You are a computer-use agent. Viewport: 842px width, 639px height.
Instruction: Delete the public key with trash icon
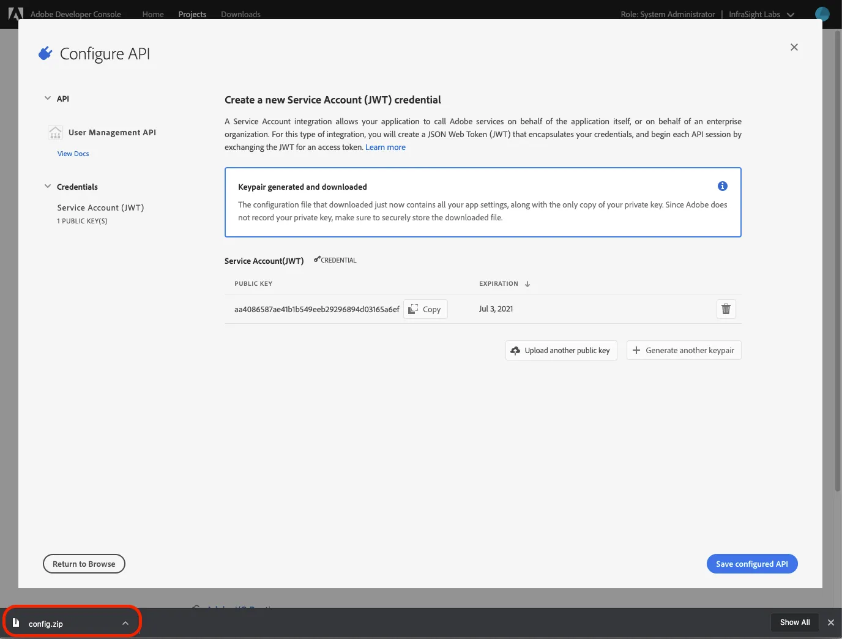click(x=726, y=309)
